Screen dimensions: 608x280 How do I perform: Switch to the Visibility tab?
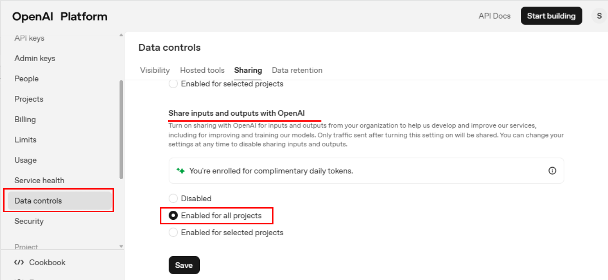tap(155, 70)
